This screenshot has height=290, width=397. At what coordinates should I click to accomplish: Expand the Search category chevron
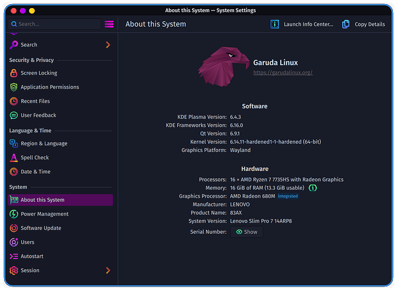108,45
